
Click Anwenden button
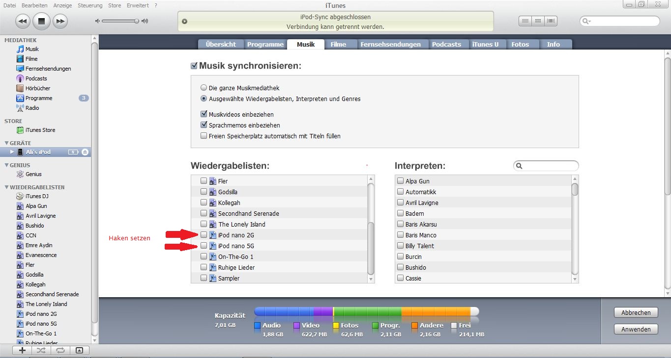click(x=636, y=329)
